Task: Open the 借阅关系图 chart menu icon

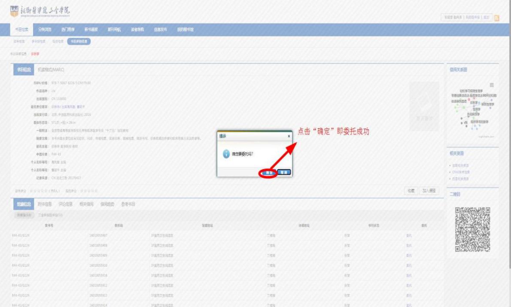Action: 492,85
